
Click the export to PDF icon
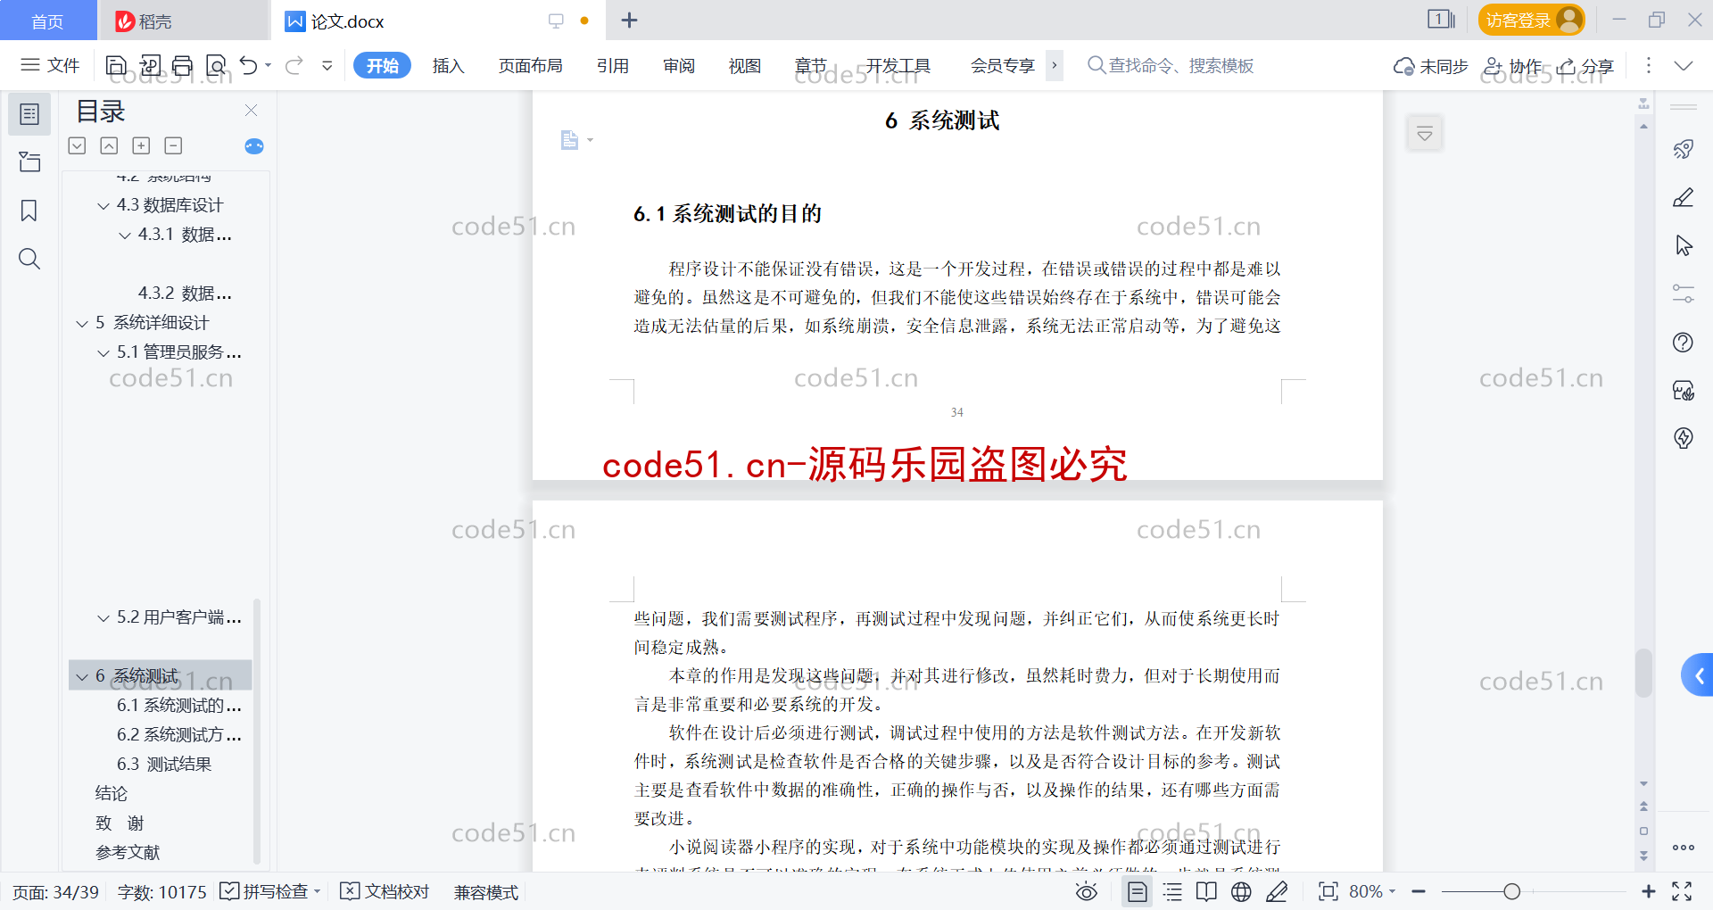pos(150,65)
